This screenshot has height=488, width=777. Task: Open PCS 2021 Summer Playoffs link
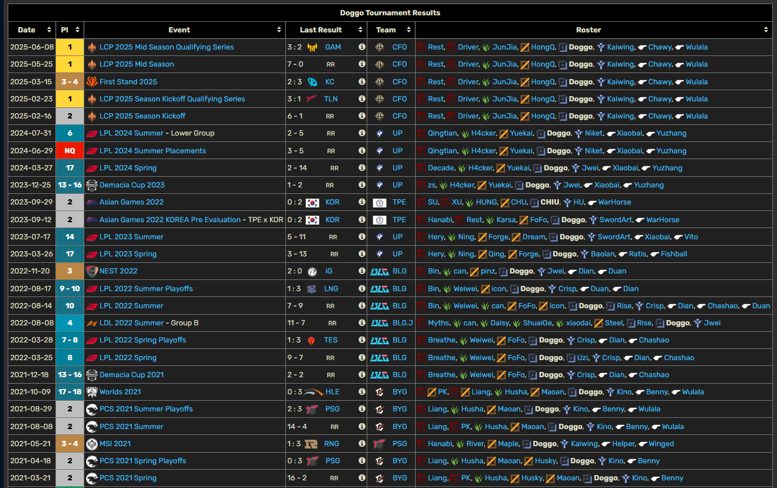pyautogui.click(x=146, y=409)
